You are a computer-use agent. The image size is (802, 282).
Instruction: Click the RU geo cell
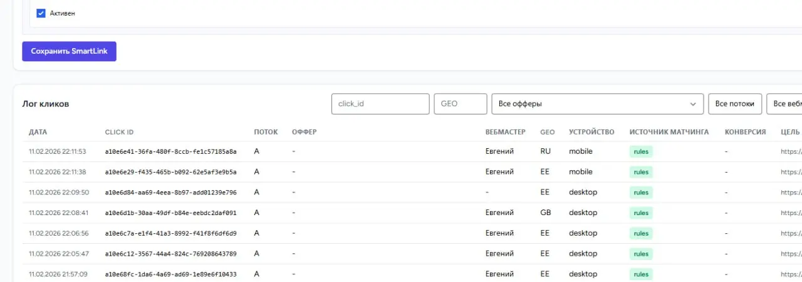click(x=545, y=151)
